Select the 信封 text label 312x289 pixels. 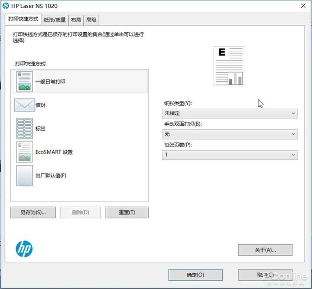tap(40, 105)
